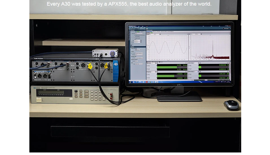Viewport: 270px width, 155px height.
Task: Click the generator Frequency field
Action: pos(137,42)
